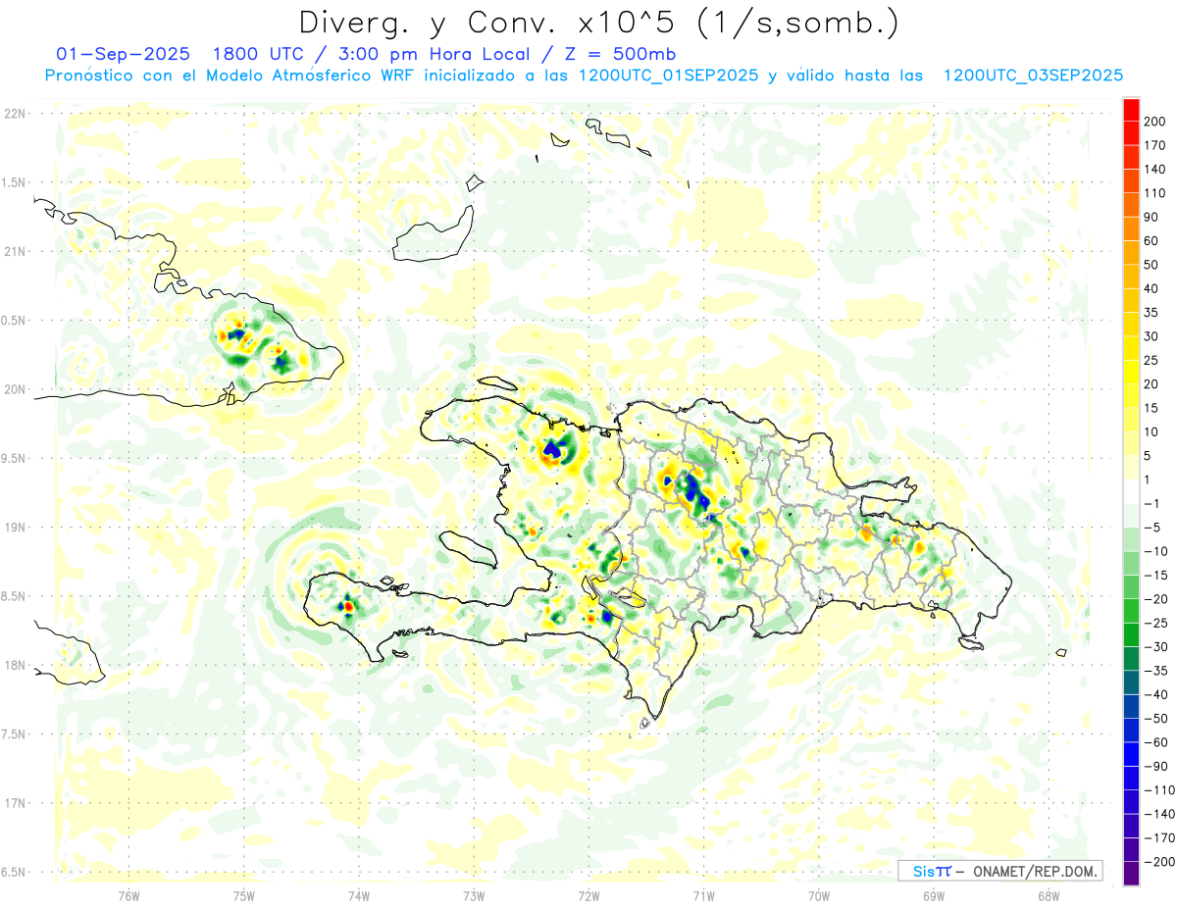Click the '-50' color scale label
Image resolution: width=1177 pixels, height=909 pixels.
1154,719
